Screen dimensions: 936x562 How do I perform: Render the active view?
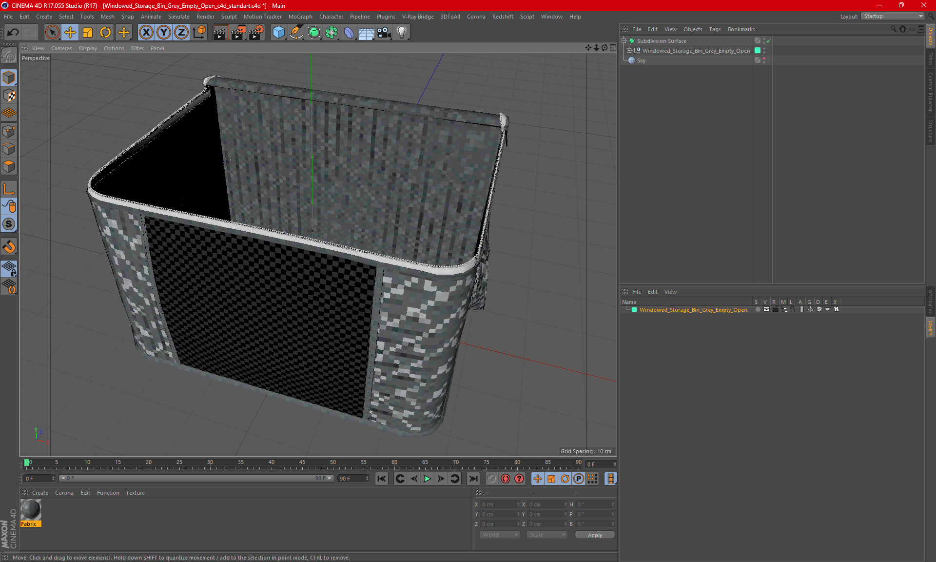(x=220, y=33)
